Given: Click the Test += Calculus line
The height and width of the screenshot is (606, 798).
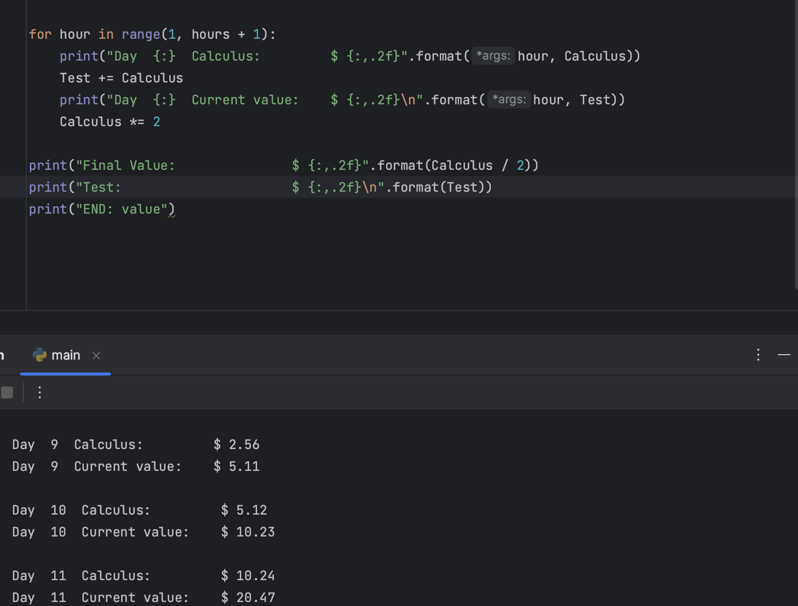Looking at the screenshot, I should (x=121, y=77).
